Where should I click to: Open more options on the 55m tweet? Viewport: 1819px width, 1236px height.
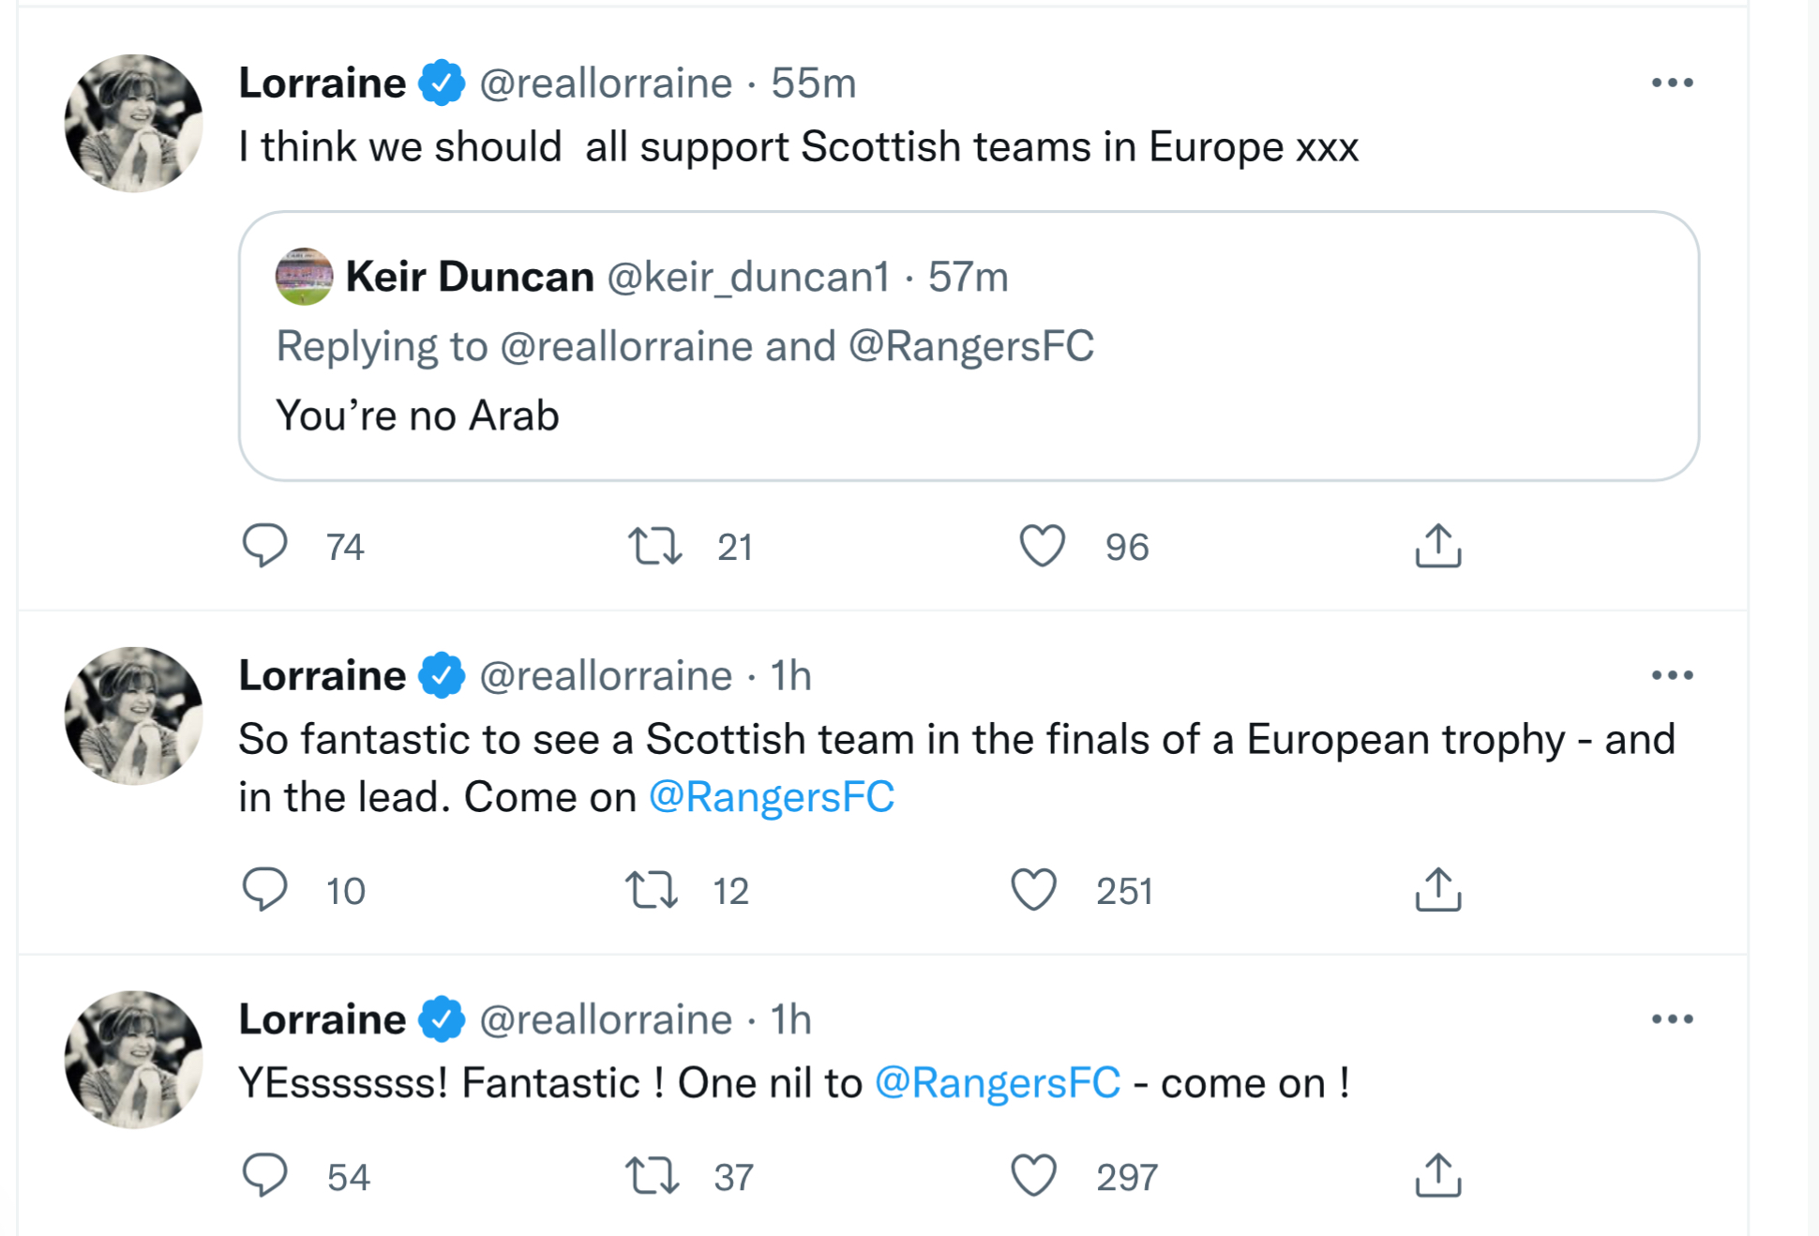click(1672, 83)
